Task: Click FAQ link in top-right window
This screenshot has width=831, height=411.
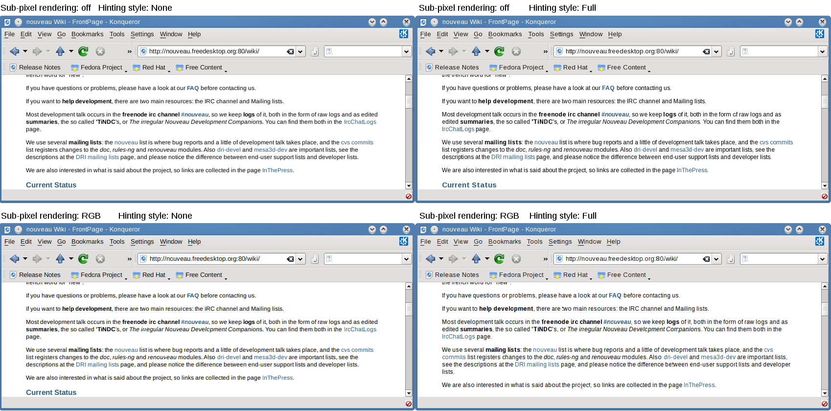Action: 608,88
